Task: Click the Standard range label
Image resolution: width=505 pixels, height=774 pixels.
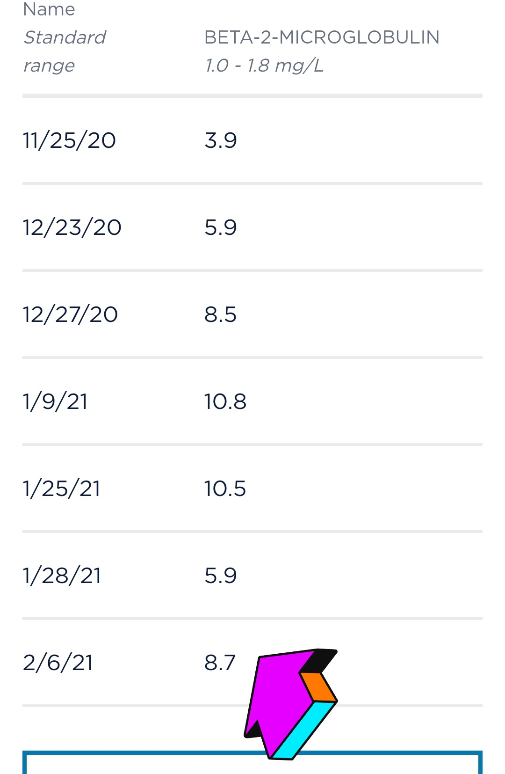Action: (65, 51)
